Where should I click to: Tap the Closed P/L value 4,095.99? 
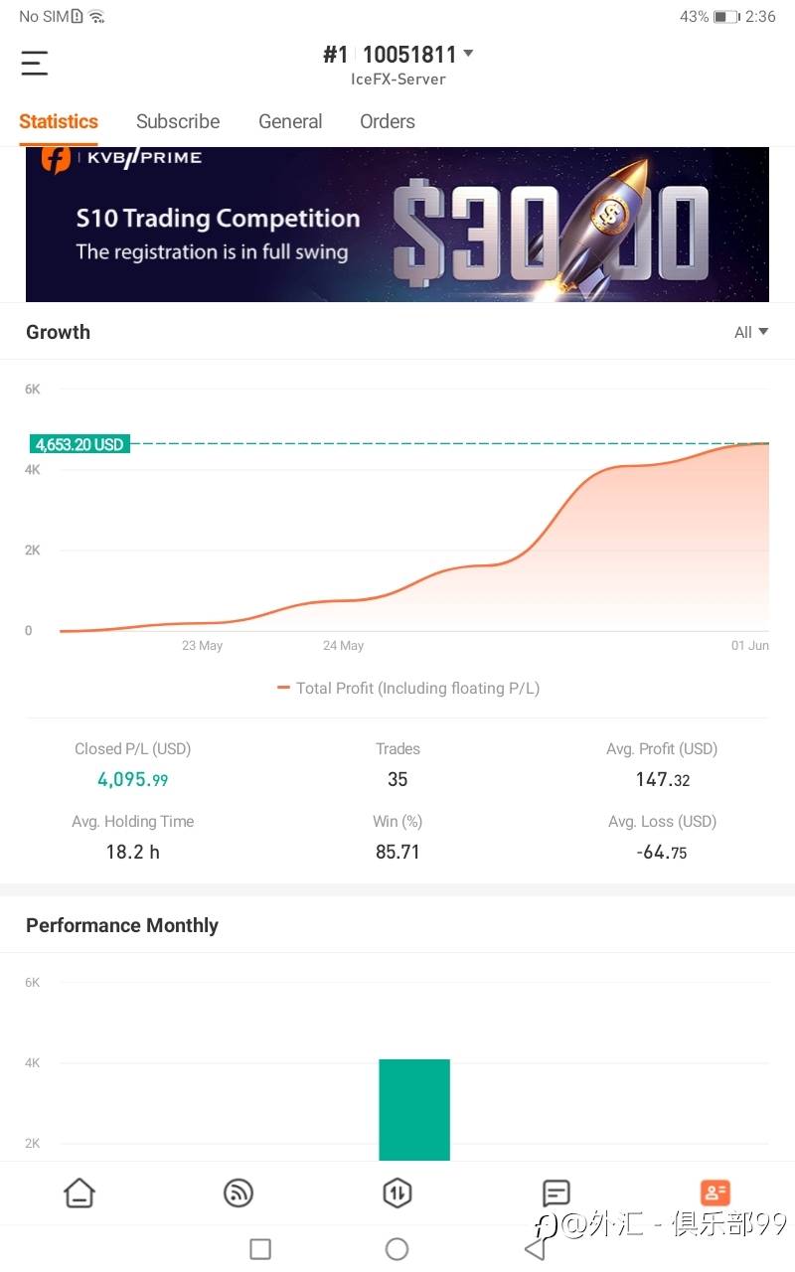click(x=132, y=780)
